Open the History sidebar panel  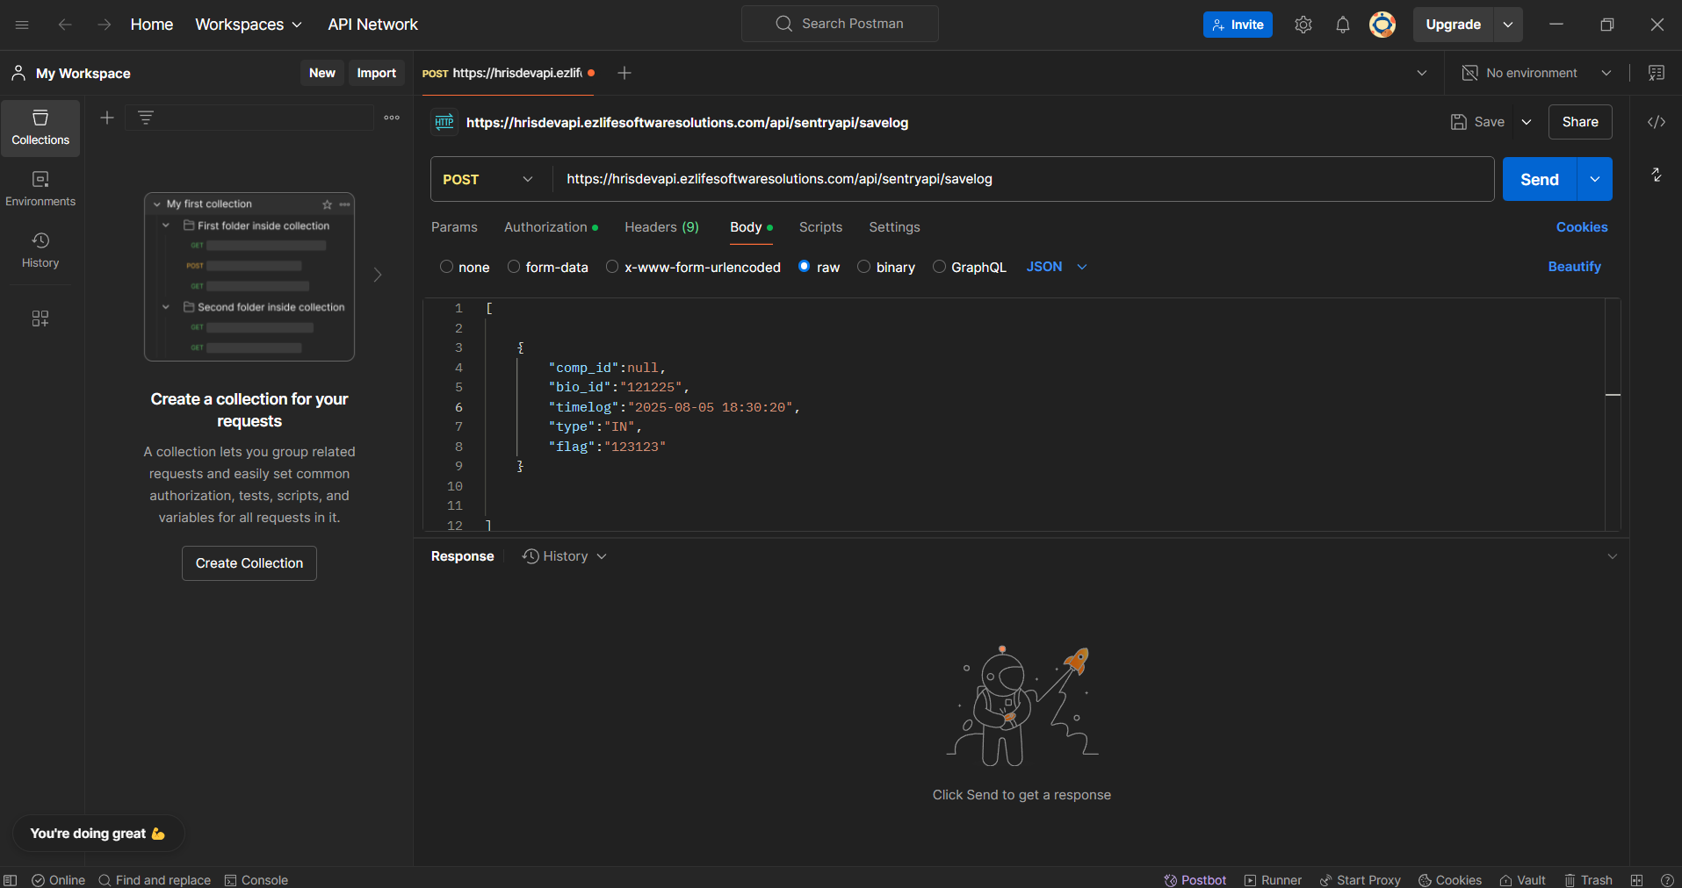[40, 251]
